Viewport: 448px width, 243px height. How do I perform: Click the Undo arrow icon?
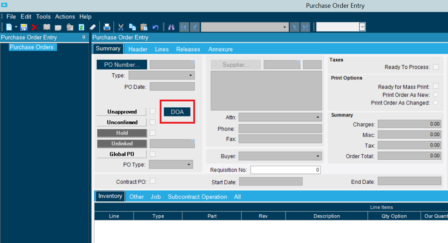click(x=155, y=27)
